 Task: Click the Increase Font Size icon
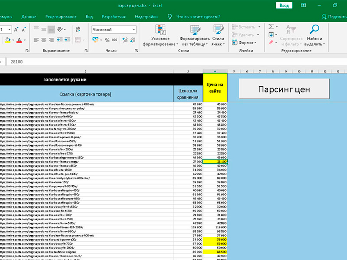17,30
